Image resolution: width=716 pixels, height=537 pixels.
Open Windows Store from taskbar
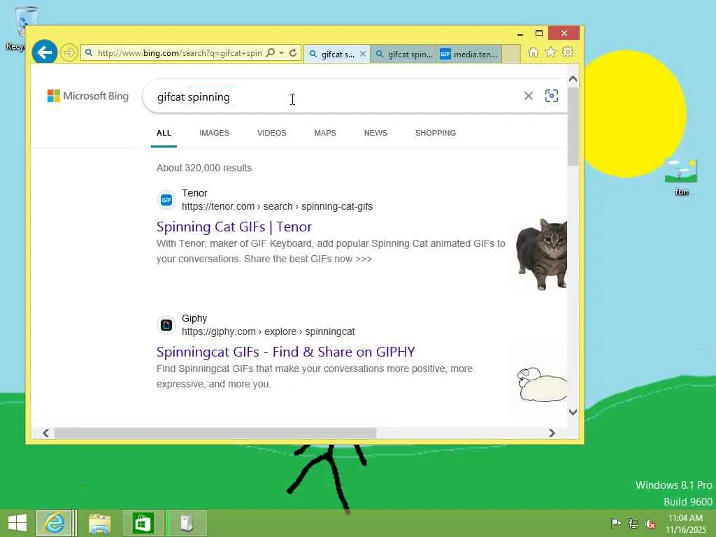[x=143, y=523]
